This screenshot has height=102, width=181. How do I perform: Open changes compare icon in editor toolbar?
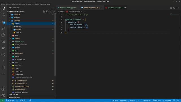(171, 8)
